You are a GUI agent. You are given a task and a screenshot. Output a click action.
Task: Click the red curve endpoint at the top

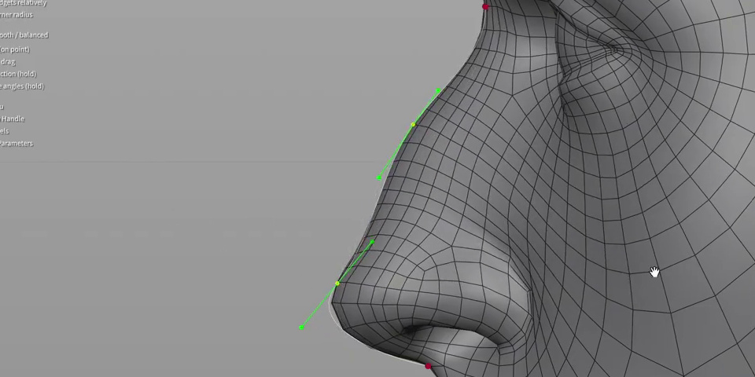pos(485,6)
